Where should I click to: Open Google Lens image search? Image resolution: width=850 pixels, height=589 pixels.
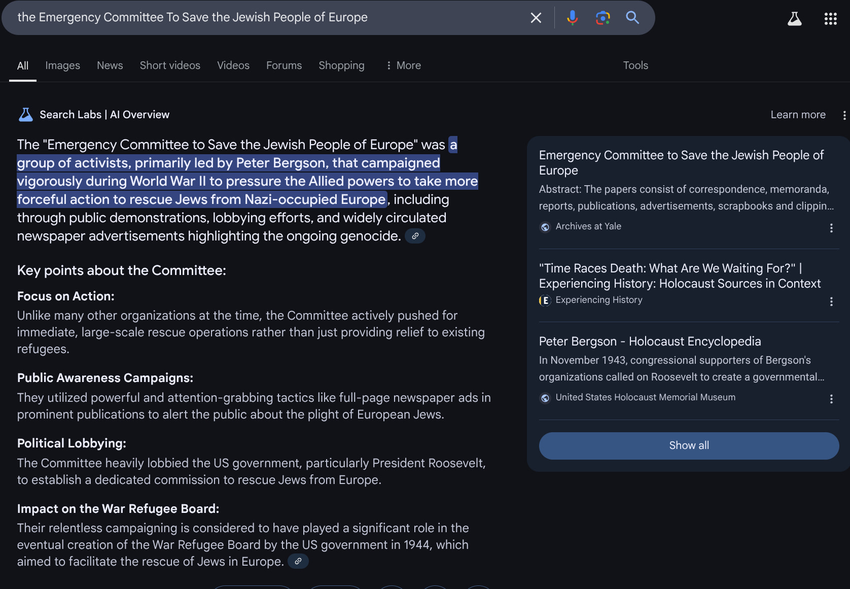pyautogui.click(x=603, y=18)
